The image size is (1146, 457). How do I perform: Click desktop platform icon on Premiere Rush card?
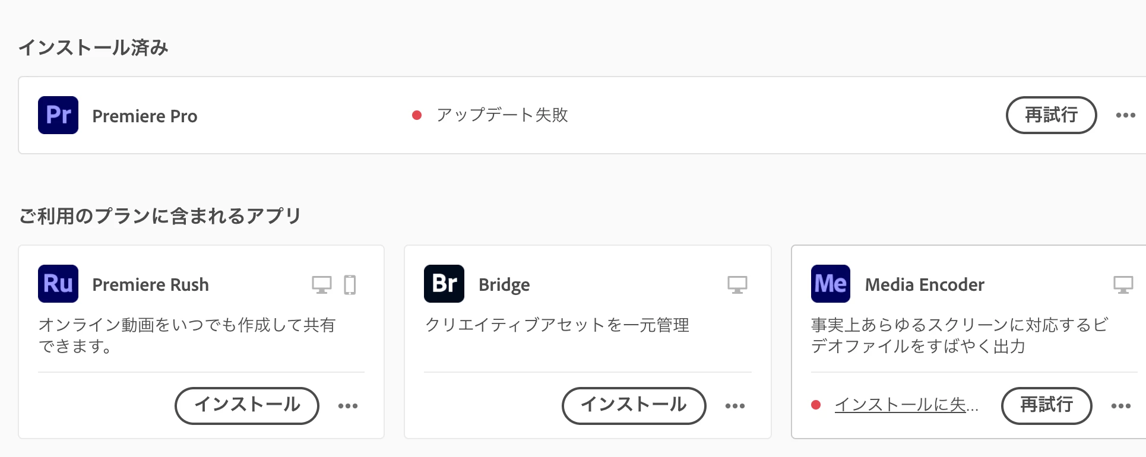[x=322, y=285]
